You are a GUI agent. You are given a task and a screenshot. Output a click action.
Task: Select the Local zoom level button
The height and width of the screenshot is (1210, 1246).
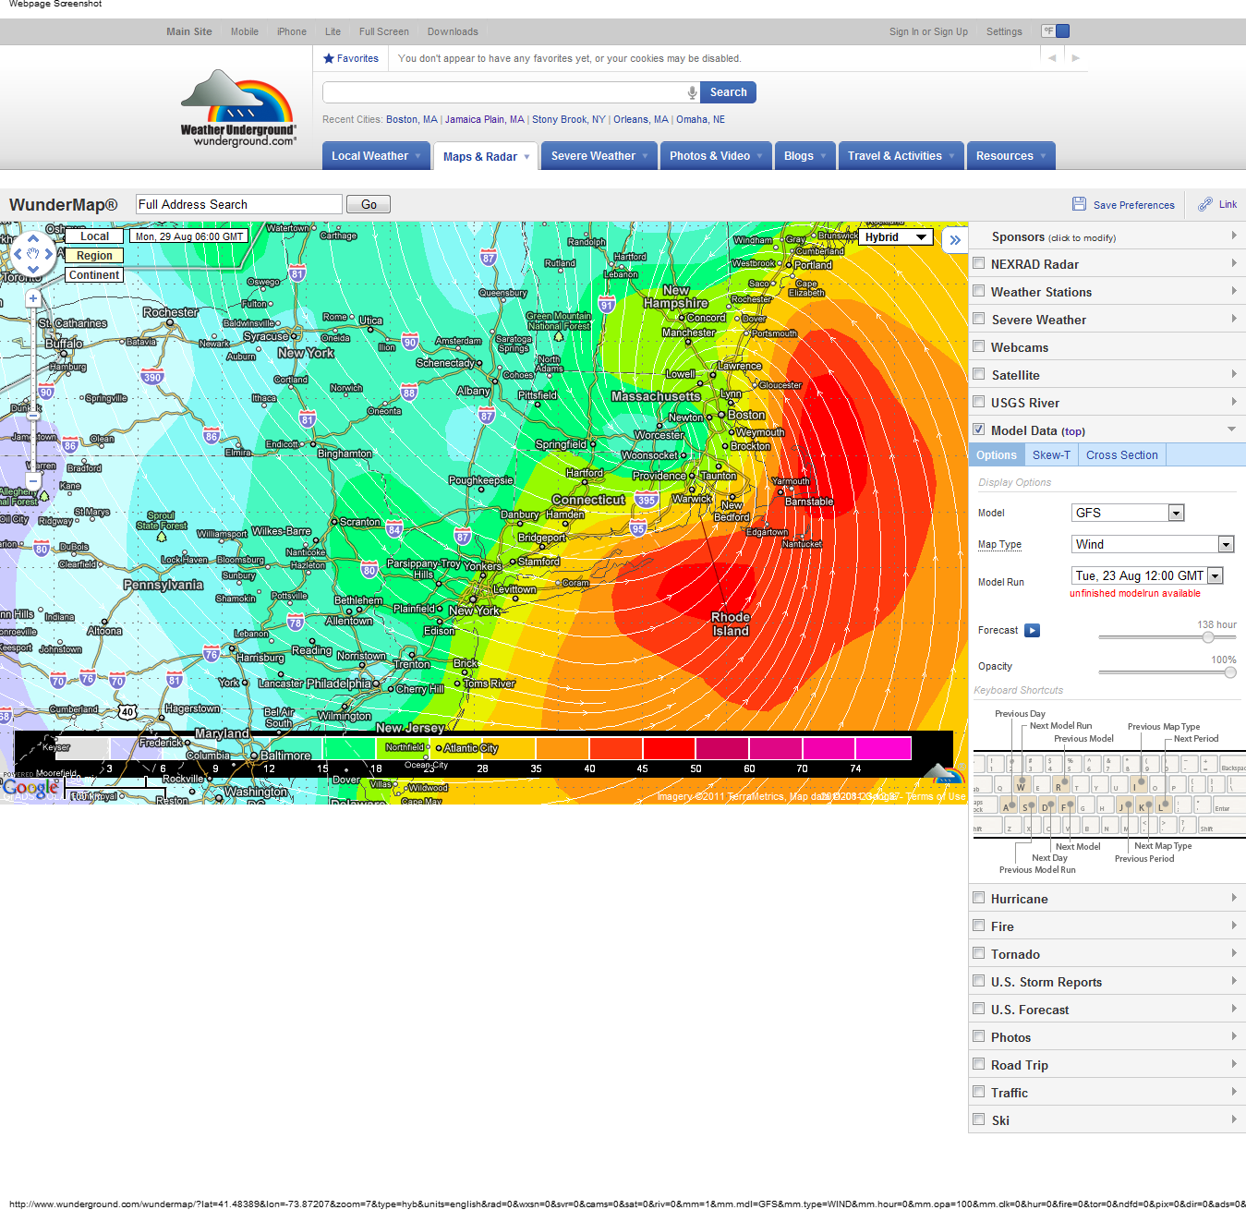tap(94, 236)
